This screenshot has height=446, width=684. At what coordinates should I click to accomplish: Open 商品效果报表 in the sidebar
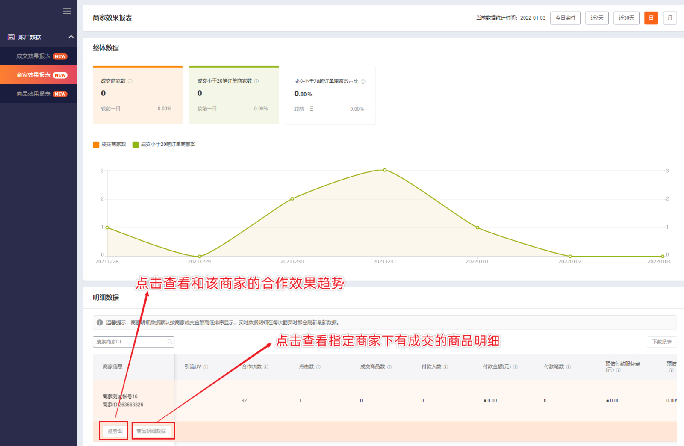click(x=34, y=94)
